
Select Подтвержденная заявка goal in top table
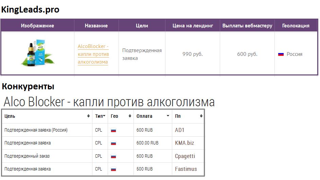pos(142,54)
